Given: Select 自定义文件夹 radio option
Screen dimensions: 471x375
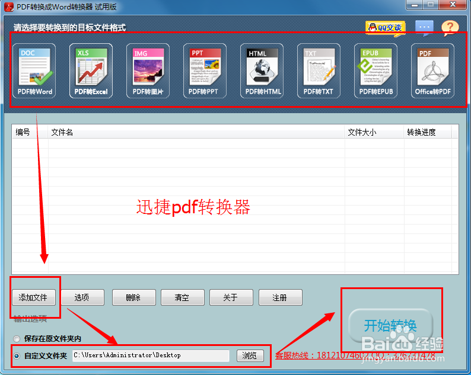Looking at the screenshot, I should [x=17, y=356].
